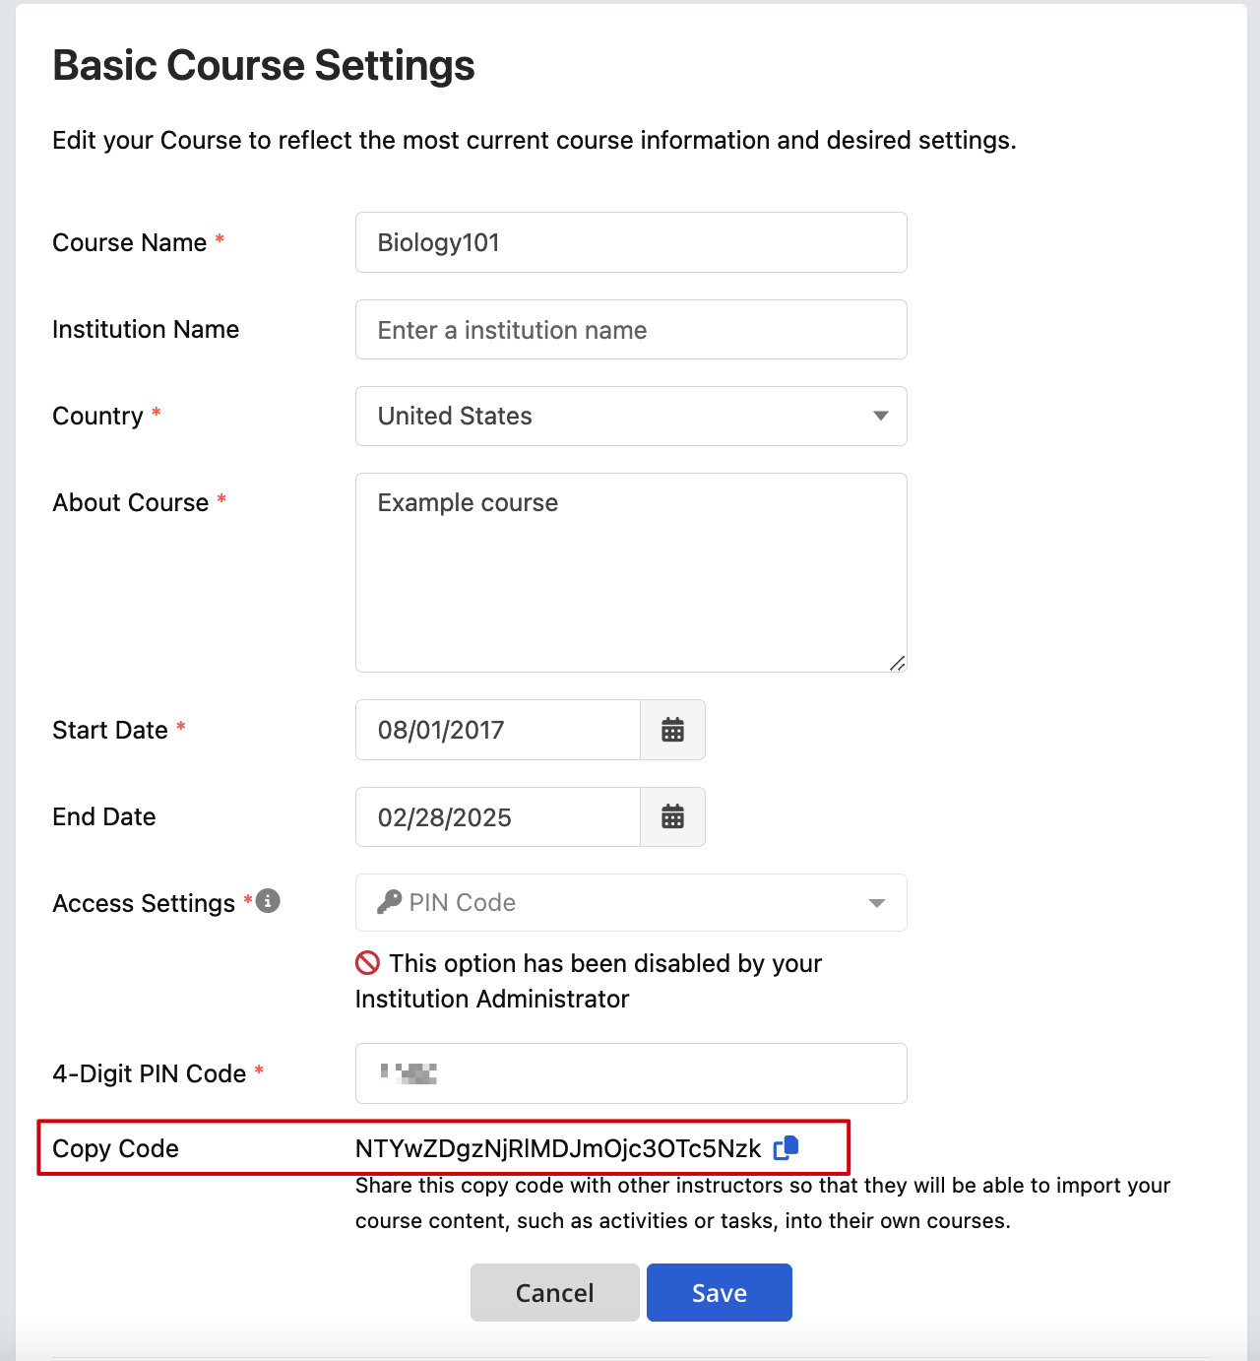
Task: Click the About Course textarea resize handle
Action: [897, 663]
